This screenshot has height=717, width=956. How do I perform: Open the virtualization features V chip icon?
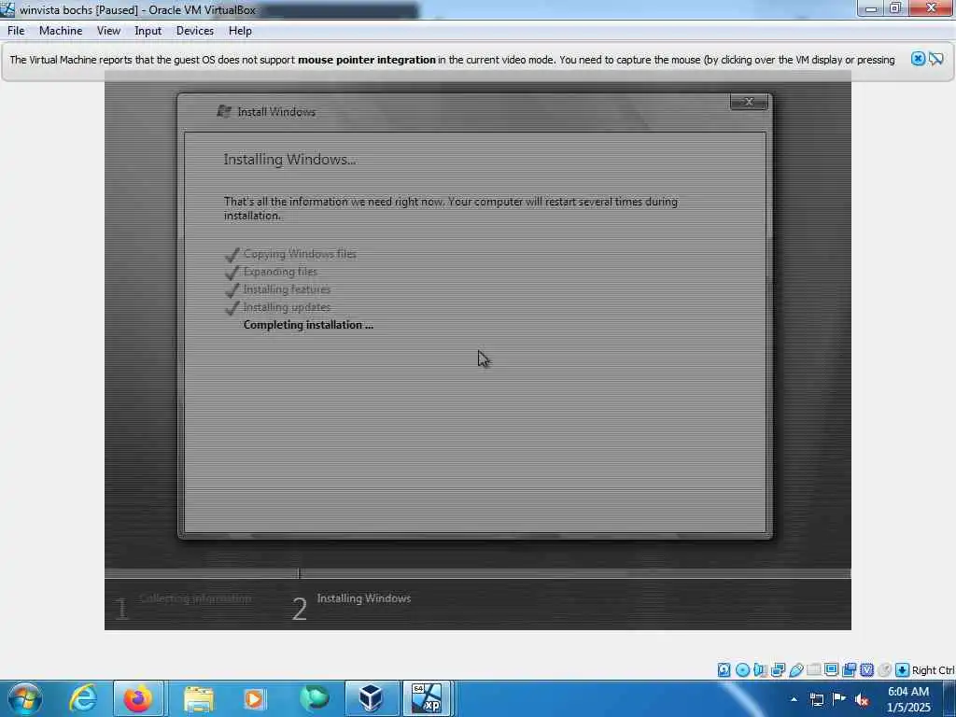867,670
